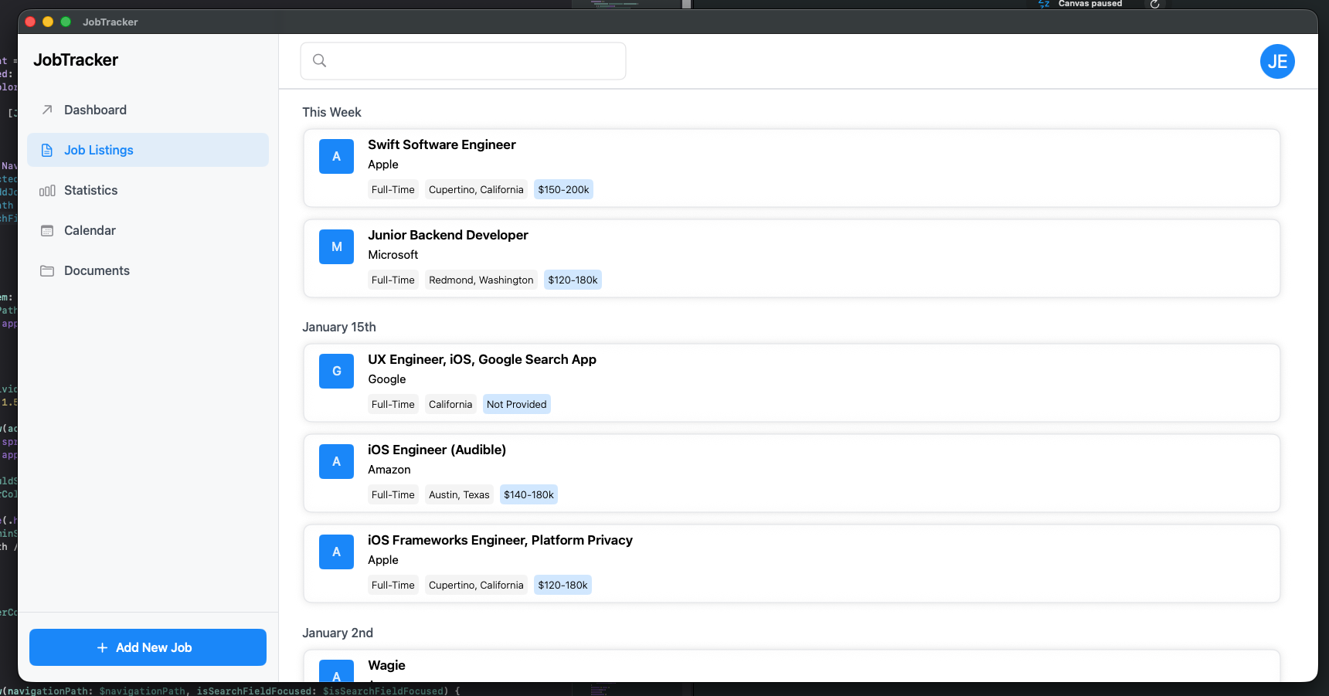The width and height of the screenshot is (1329, 696).
Task: Click the Full-Time tag on iOS Frameworks Engineer
Action: [393, 585]
